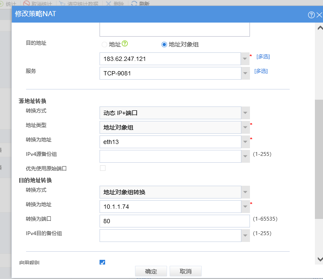Click 删除 in the background toolbar

point(115,3)
